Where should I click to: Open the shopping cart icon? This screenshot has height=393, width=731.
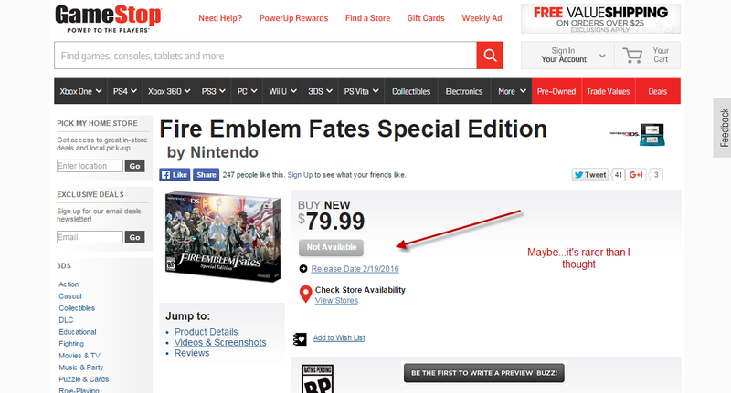pyautogui.click(x=632, y=56)
